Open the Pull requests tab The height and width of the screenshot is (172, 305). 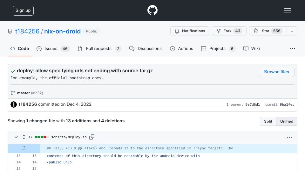click(x=99, y=48)
